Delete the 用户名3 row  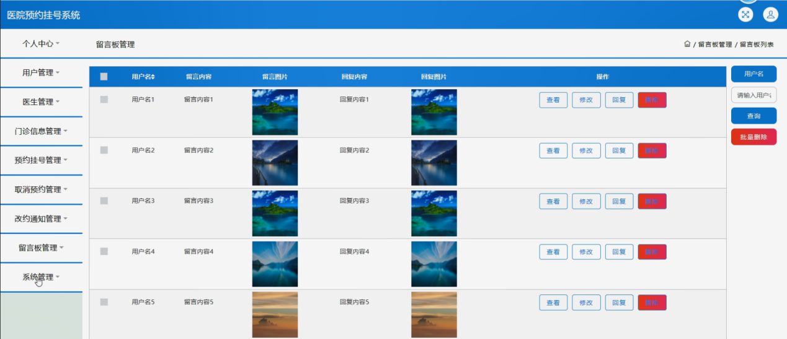point(652,202)
